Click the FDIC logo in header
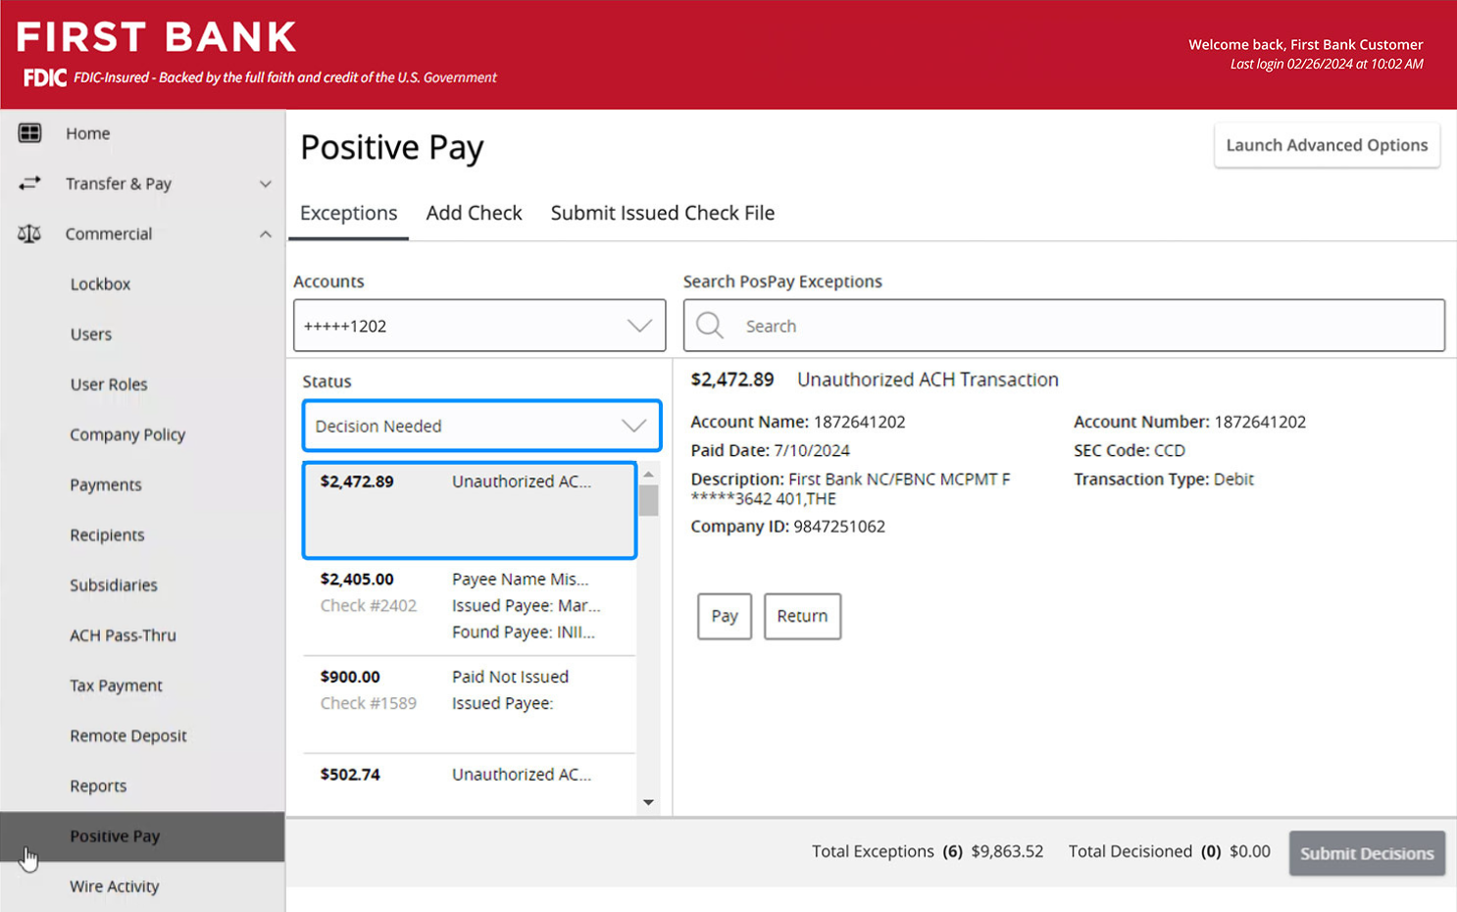 44,77
